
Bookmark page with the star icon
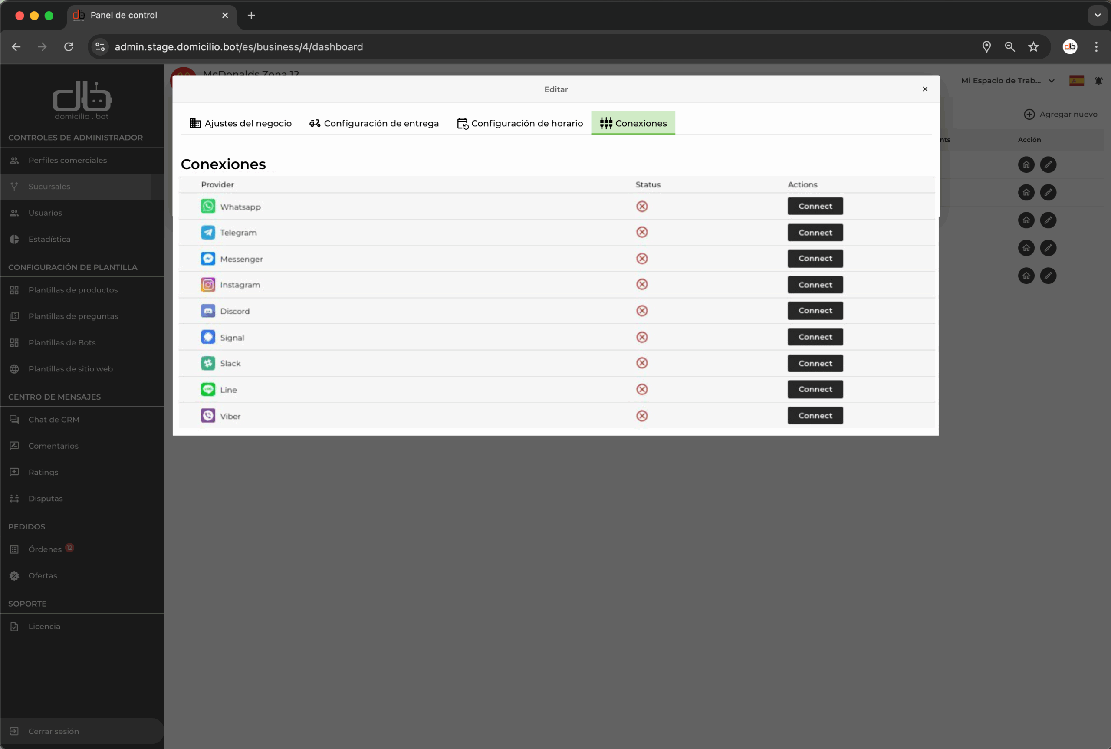tap(1034, 47)
